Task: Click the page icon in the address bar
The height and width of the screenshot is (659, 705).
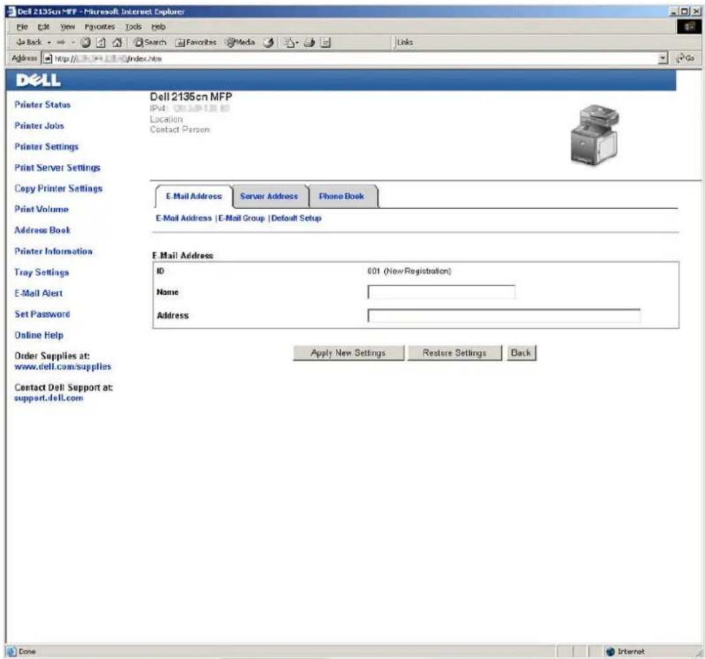Action: 47,59
